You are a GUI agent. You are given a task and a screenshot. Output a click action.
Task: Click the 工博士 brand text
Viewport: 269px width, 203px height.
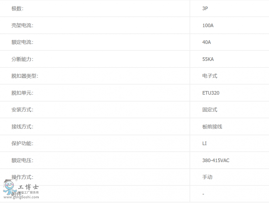(28, 187)
